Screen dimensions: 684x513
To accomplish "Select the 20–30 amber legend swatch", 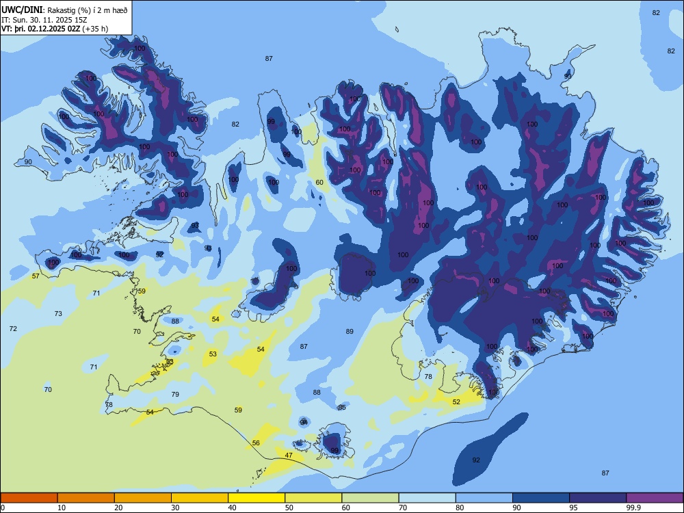I will 143,498.
